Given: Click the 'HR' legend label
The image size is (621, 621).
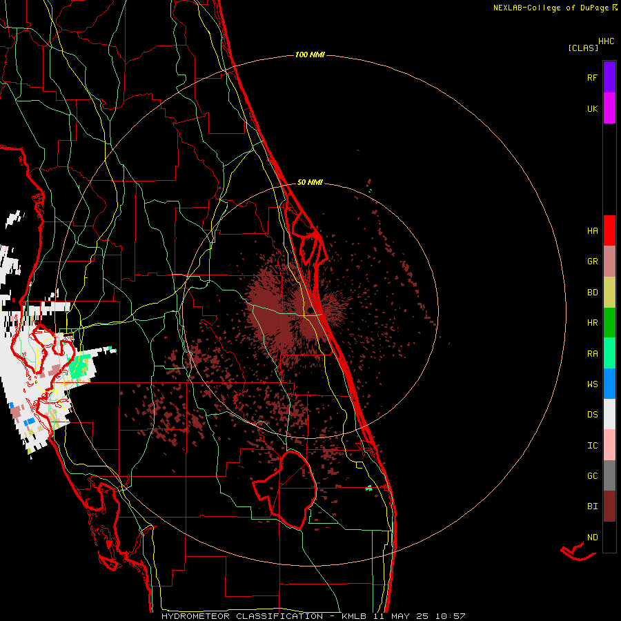Looking at the screenshot, I should pyautogui.click(x=592, y=323).
